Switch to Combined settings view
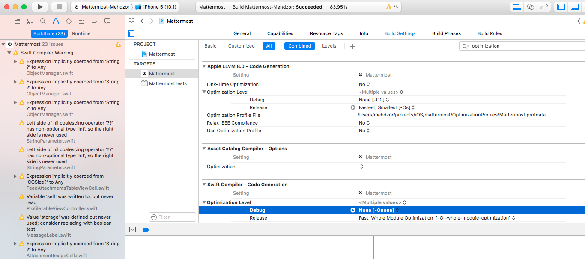585x259 pixels. click(x=299, y=46)
